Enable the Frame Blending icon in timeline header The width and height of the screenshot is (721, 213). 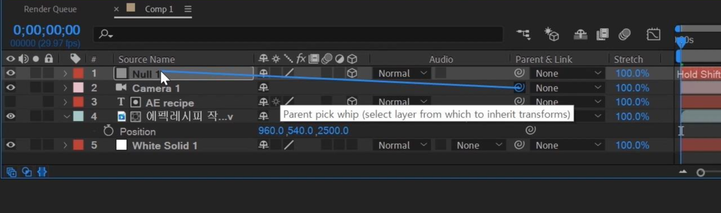tap(602, 34)
